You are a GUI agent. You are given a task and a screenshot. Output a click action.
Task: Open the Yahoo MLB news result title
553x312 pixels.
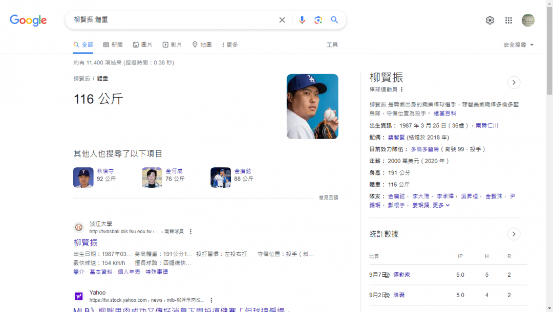182,309
